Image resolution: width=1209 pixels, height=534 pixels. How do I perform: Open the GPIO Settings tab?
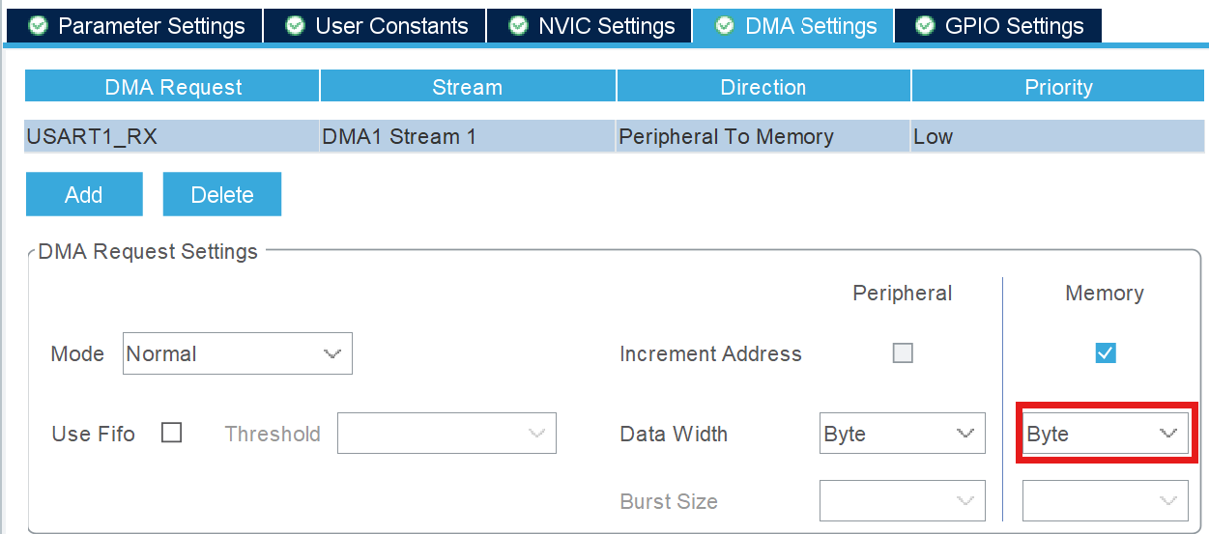click(x=997, y=26)
